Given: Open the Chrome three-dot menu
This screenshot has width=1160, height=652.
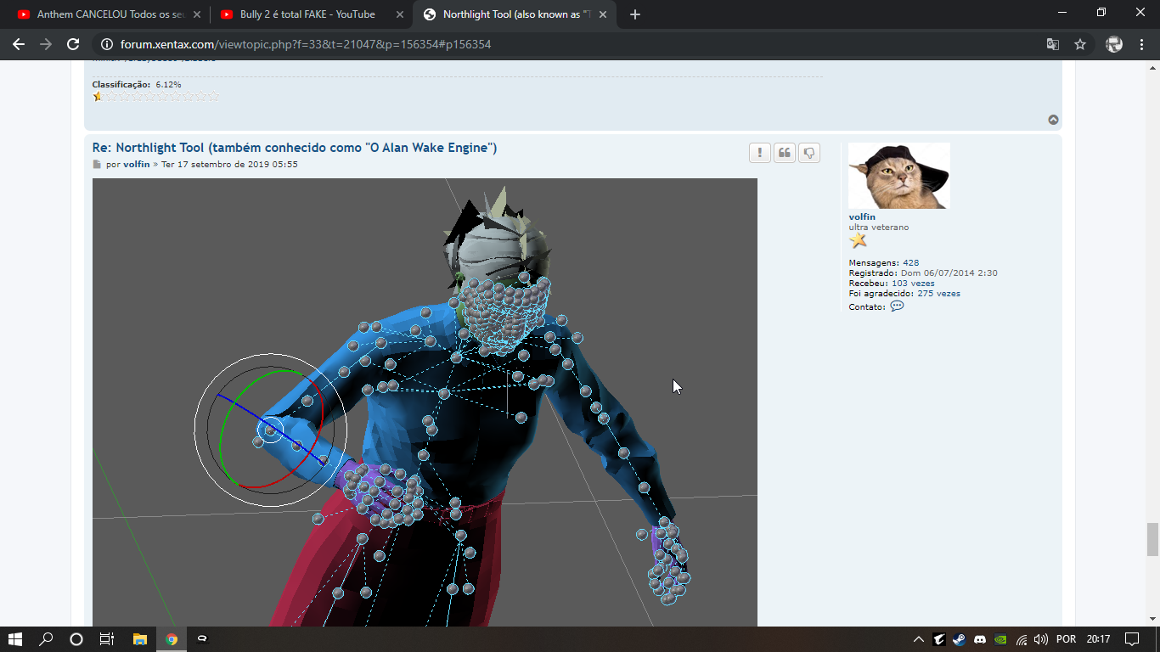Looking at the screenshot, I should coord(1141,44).
